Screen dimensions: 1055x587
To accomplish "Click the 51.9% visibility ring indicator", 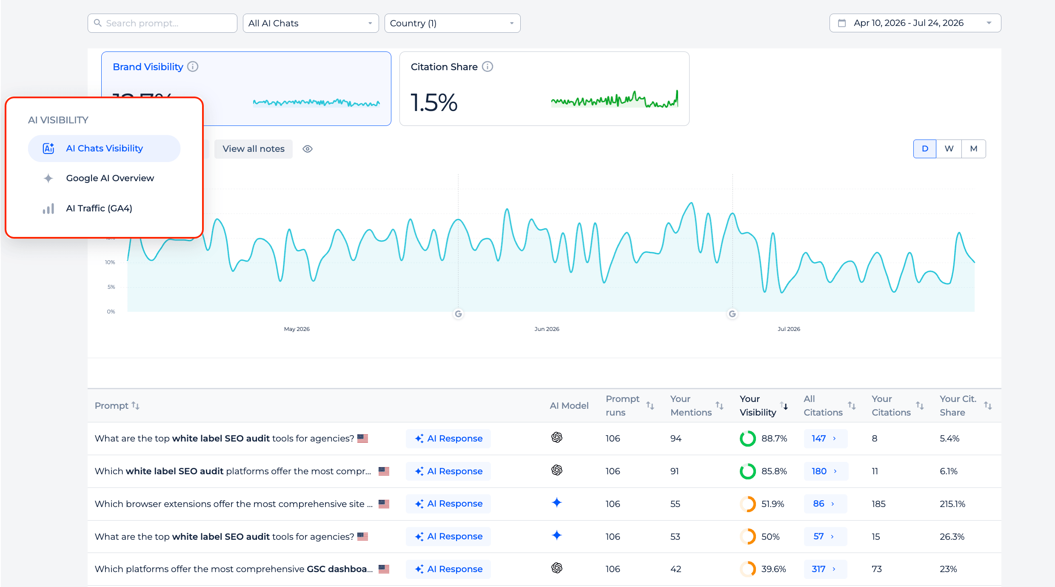I will click(747, 504).
